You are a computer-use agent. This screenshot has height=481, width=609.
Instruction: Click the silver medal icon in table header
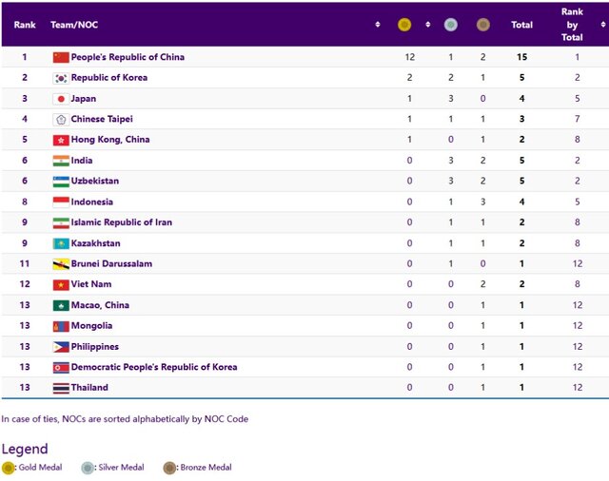(x=450, y=25)
